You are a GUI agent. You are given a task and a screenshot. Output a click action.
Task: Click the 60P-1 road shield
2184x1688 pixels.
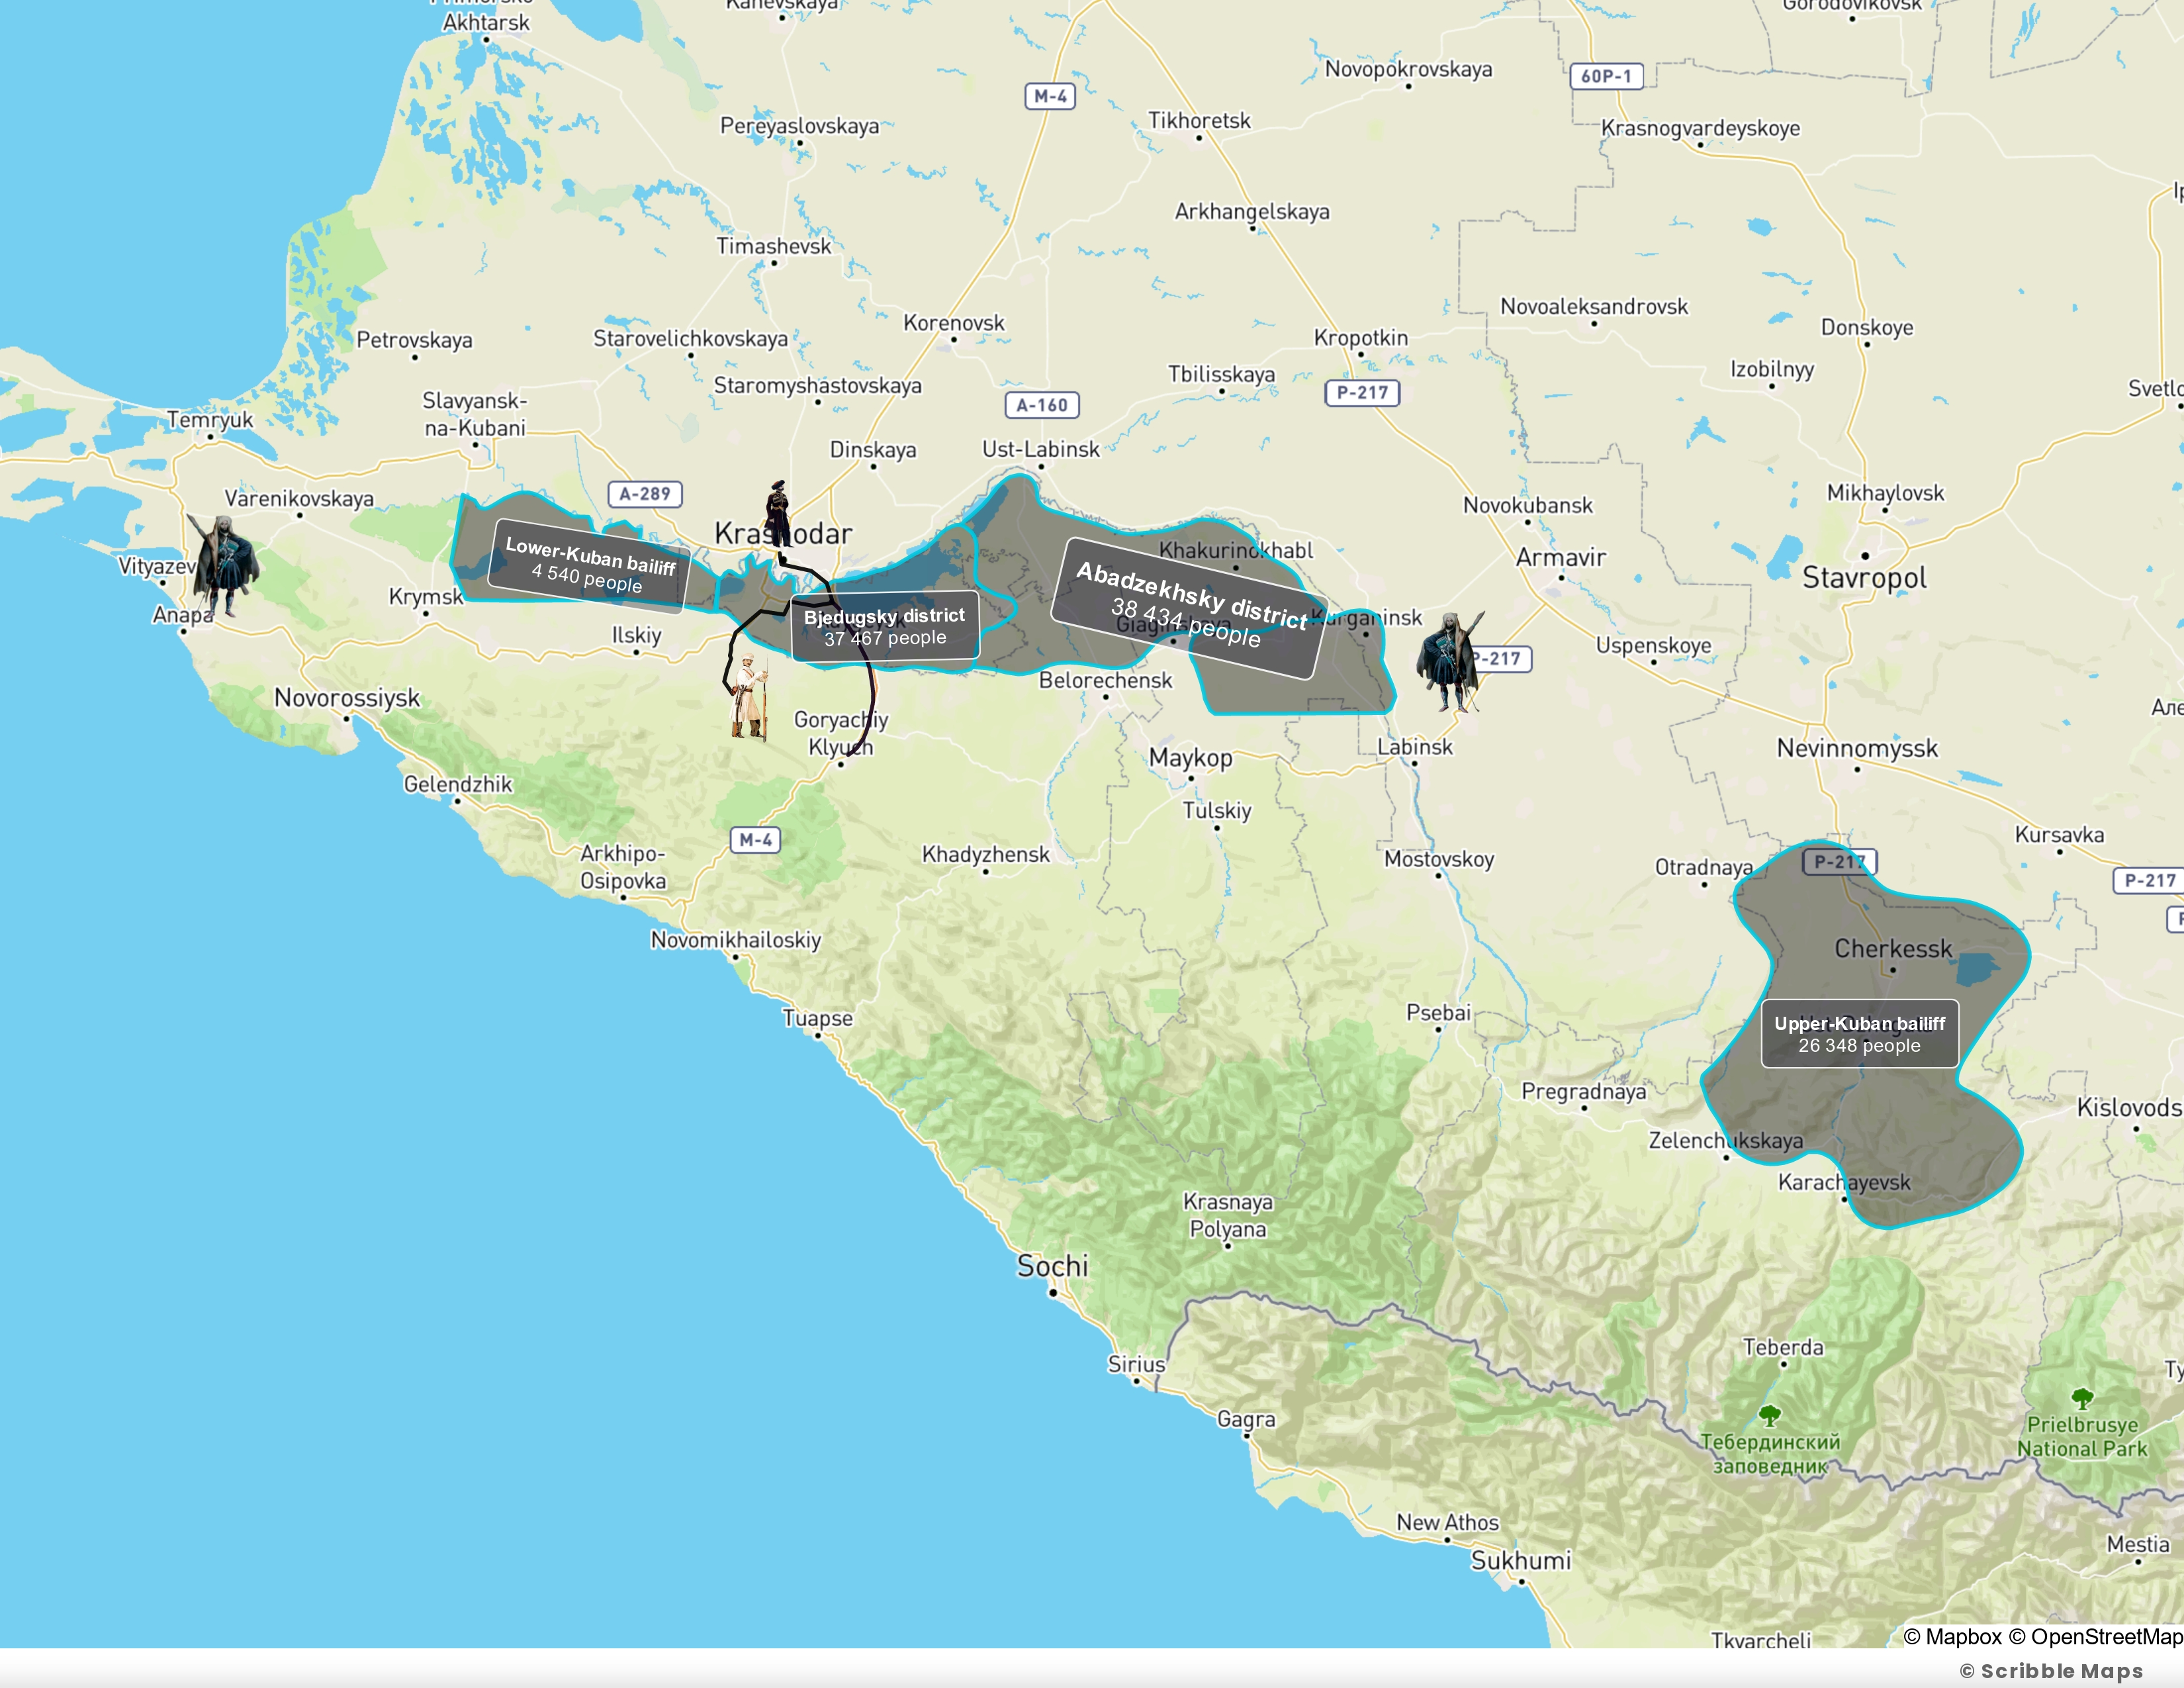1606,76
